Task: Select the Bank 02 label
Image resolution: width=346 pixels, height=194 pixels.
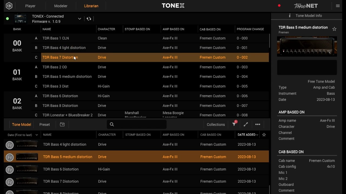Action: tap(17, 103)
